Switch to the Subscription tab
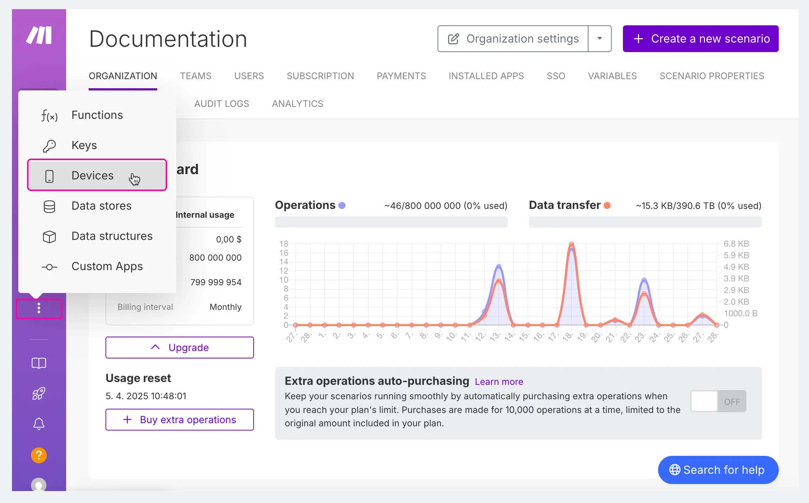This screenshot has height=503, width=809. coord(320,76)
